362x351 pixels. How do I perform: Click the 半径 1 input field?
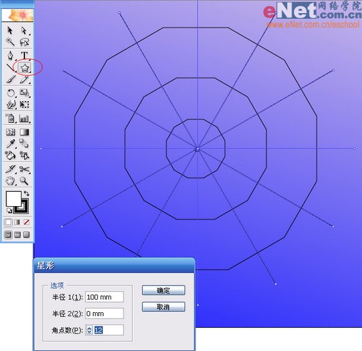pyautogui.click(x=104, y=297)
